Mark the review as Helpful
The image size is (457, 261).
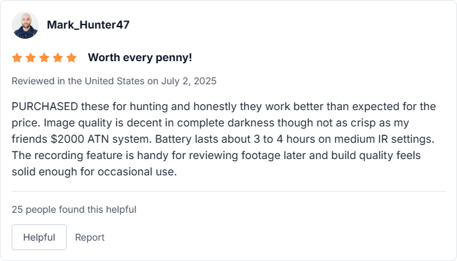coord(39,237)
